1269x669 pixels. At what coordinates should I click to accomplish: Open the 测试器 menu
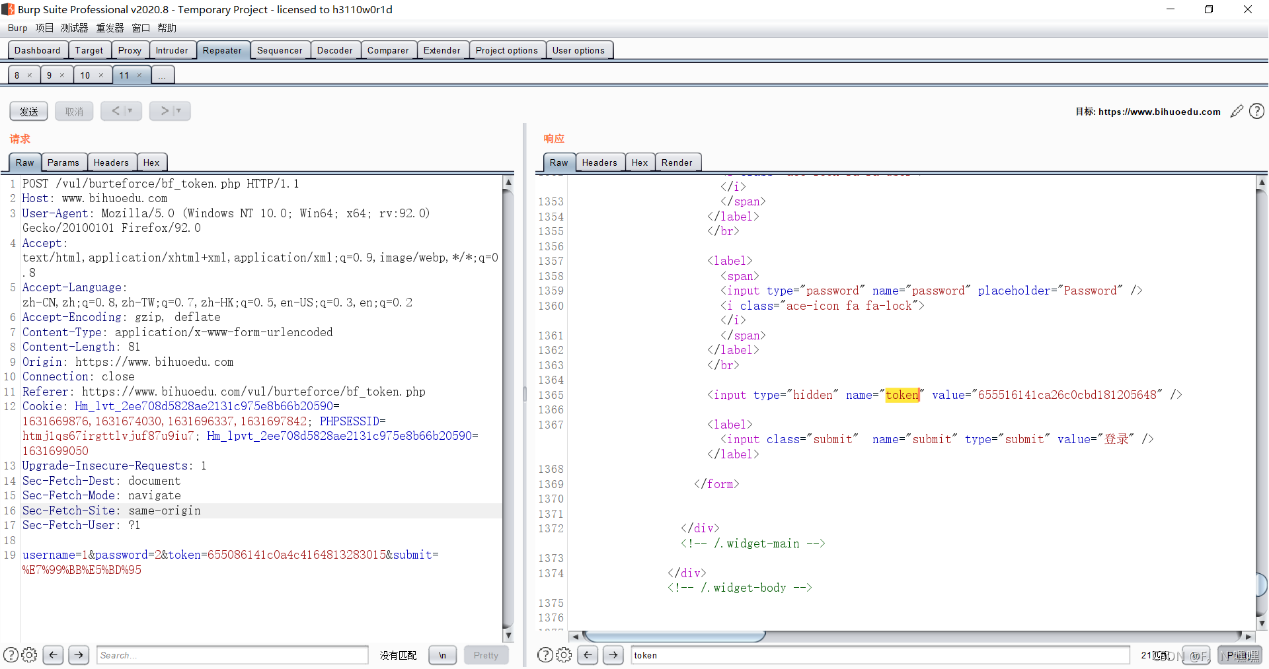[74, 28]
